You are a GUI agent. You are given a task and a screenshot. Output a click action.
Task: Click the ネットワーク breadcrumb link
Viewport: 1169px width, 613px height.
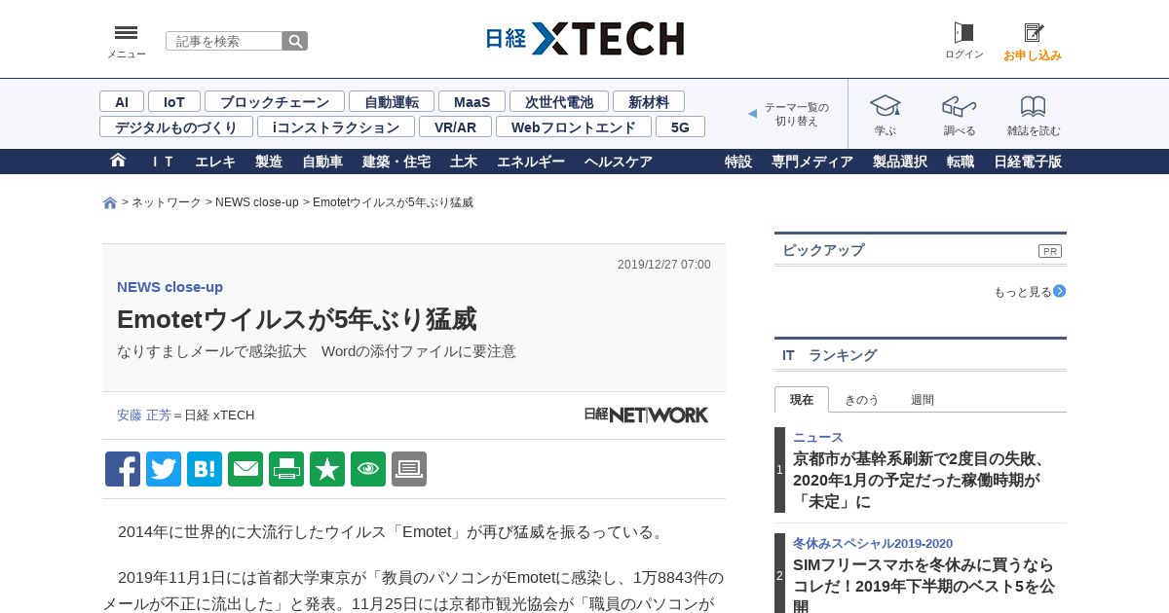point(167,202)
